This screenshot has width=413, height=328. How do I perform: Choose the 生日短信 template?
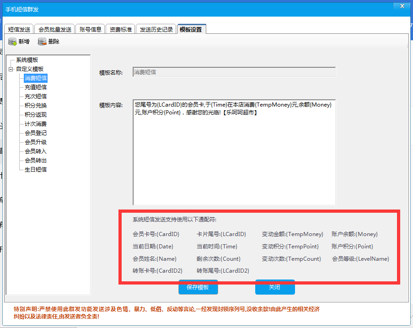pos(36,170)
